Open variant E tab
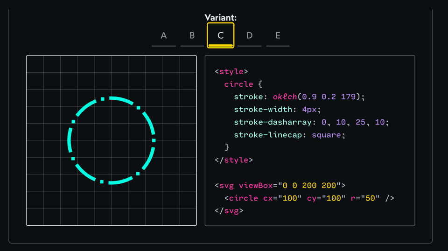Viewport: 448px width, 251px height. tap(278, 36)
